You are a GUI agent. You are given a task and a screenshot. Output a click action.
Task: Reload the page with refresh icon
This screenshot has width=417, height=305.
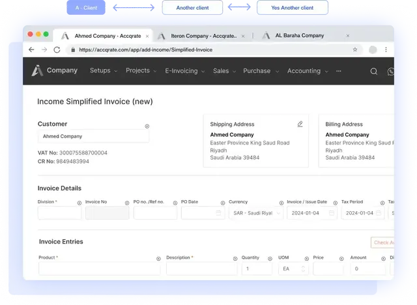pyautogui.click(x=57, y=50)
